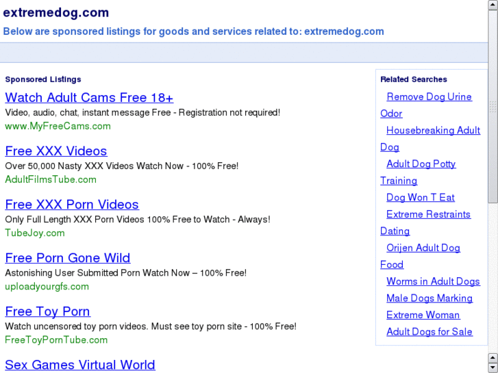Open the Male Dogs Marking search
Screen dimensions: 498x373
pyautogui.click(x=429, y=298)
